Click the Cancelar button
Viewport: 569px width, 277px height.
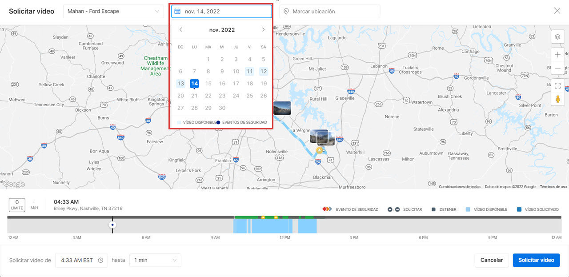point(491,260)
